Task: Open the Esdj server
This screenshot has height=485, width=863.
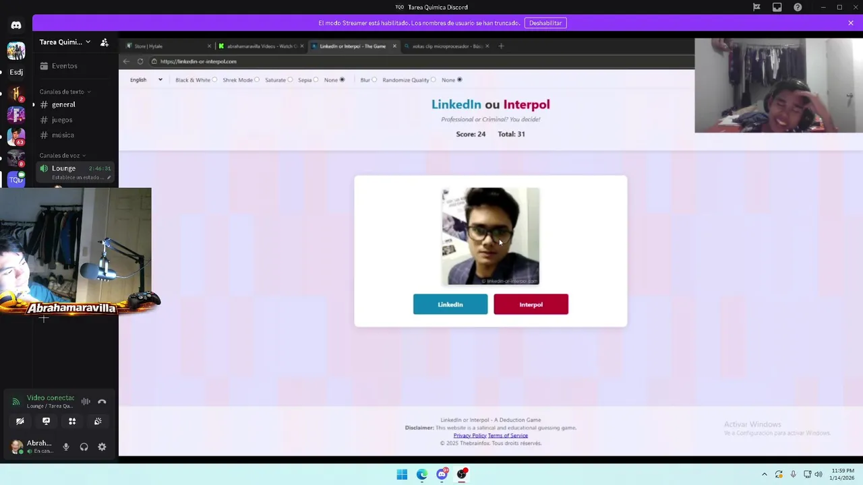Action: [x=16, y=72]
